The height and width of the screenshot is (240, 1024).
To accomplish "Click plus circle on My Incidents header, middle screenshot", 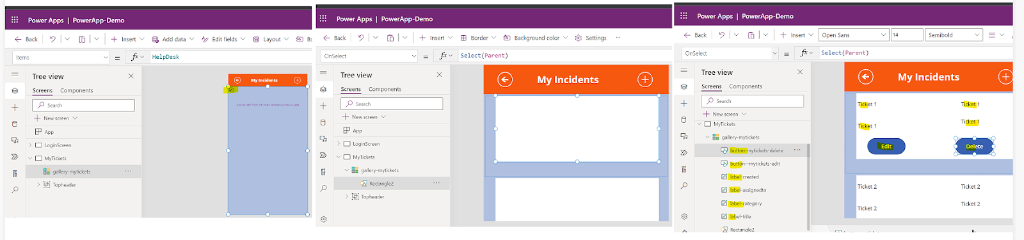I will (645, 79).
